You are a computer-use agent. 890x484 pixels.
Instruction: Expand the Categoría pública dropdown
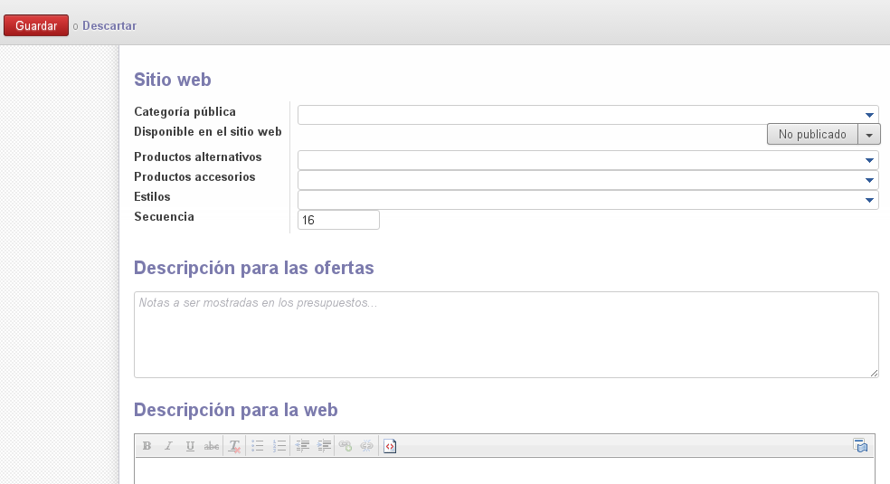tap(869, 115)
